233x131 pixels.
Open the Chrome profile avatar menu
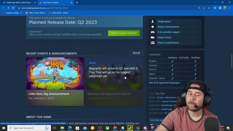click(225, 8)
